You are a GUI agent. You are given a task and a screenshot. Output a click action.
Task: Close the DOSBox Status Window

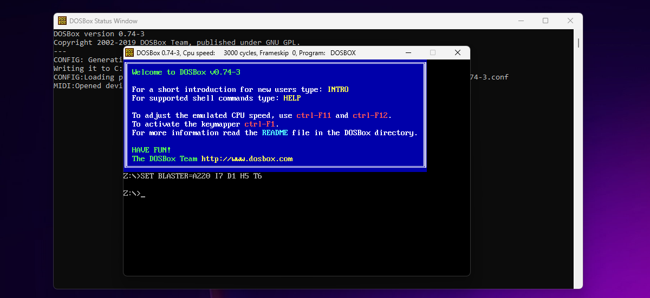(x=570, y=21)
